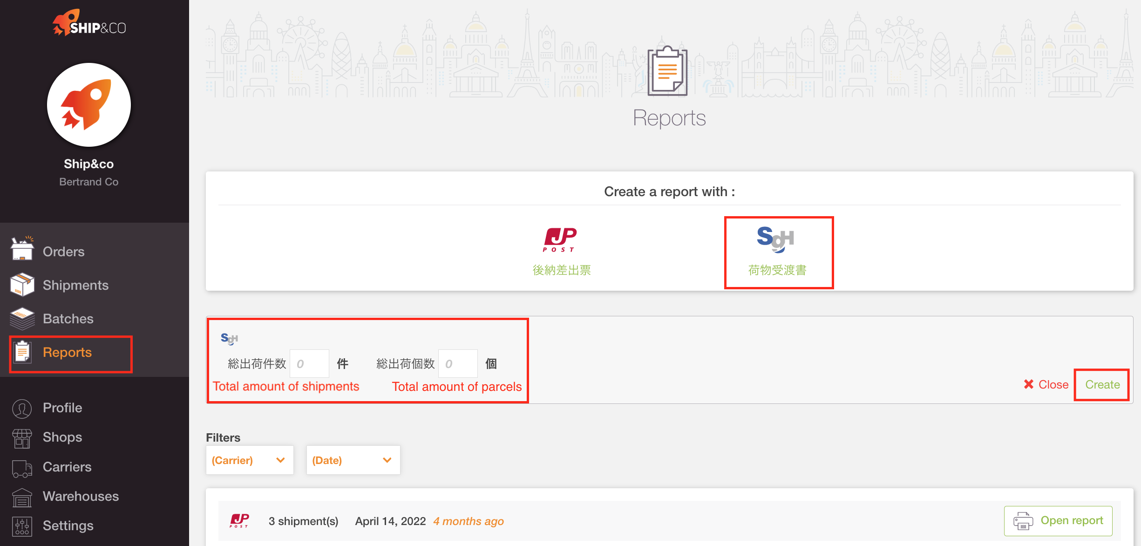Click the Orders box icon in sidebar

point(22,249)
